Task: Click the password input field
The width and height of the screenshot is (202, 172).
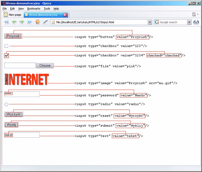Action: coord(22,94)
